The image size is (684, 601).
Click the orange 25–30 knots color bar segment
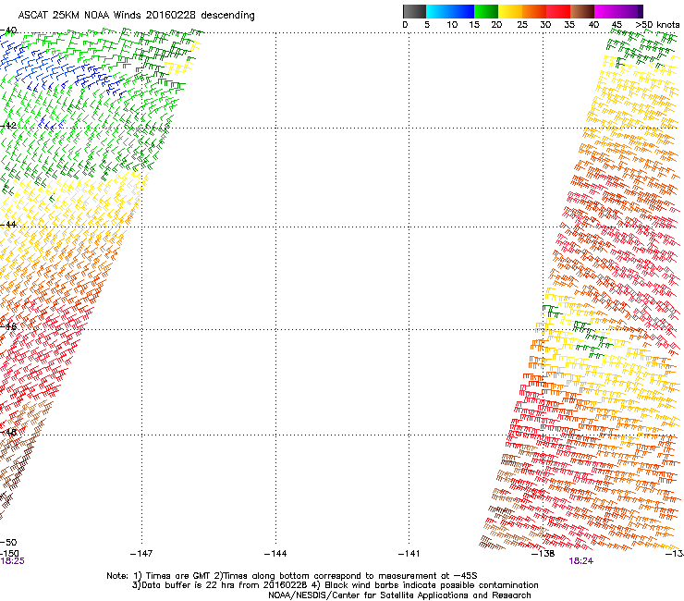pos(534,11)
